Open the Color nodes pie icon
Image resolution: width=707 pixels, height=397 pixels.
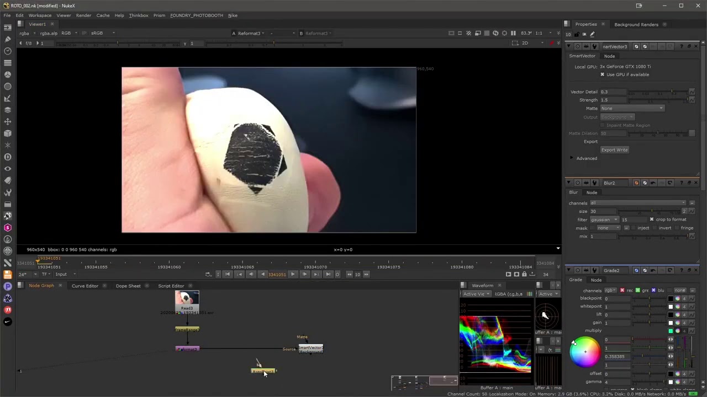coord(8,74)
